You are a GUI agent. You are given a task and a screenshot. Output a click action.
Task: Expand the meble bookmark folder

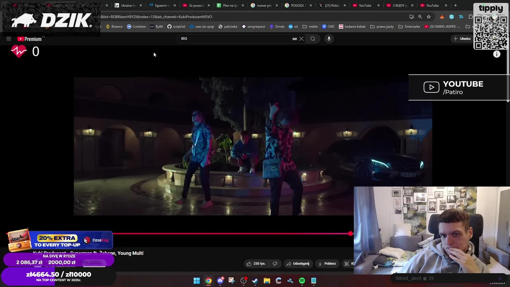(x=310, y=27)
